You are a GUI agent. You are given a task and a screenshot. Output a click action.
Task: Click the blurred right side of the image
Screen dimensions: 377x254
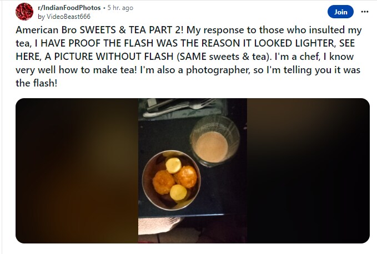[308, 171]
